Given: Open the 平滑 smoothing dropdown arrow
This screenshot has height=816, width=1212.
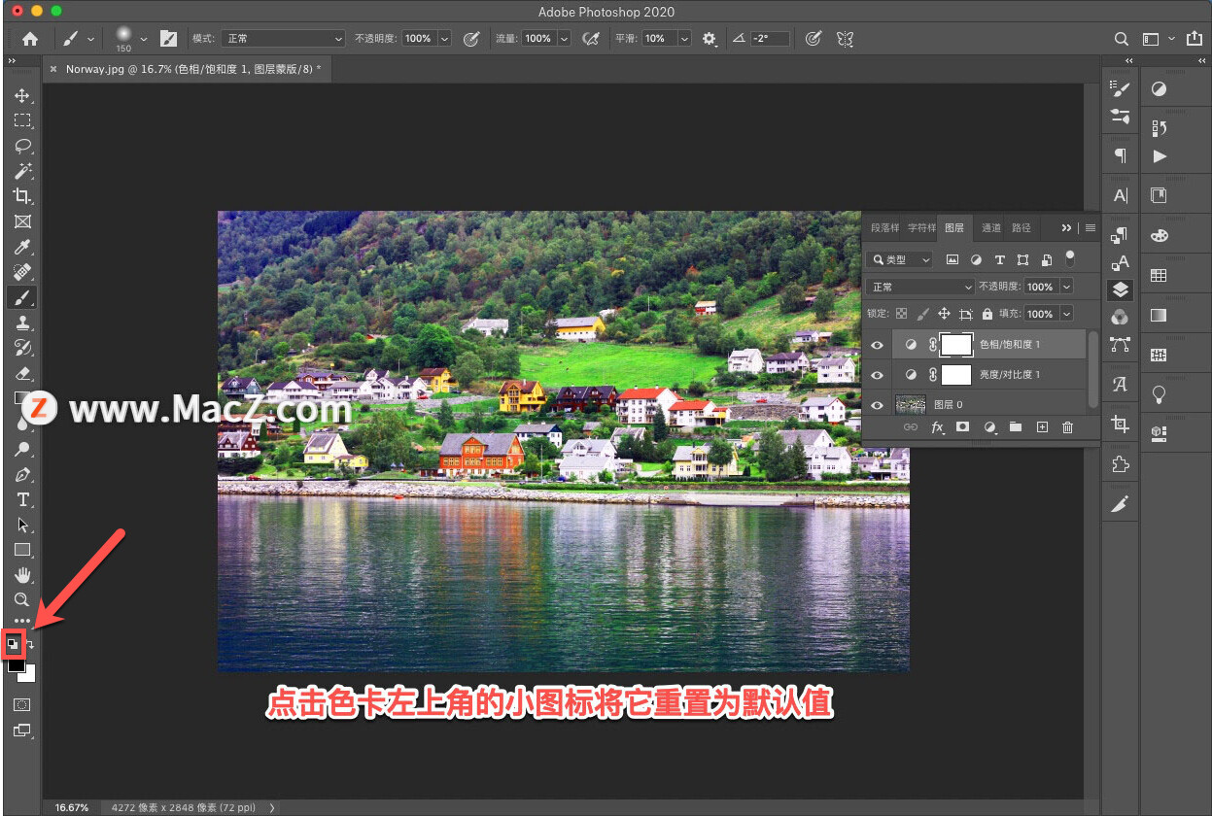Looking at the screenshot, I should click(684, 39).
